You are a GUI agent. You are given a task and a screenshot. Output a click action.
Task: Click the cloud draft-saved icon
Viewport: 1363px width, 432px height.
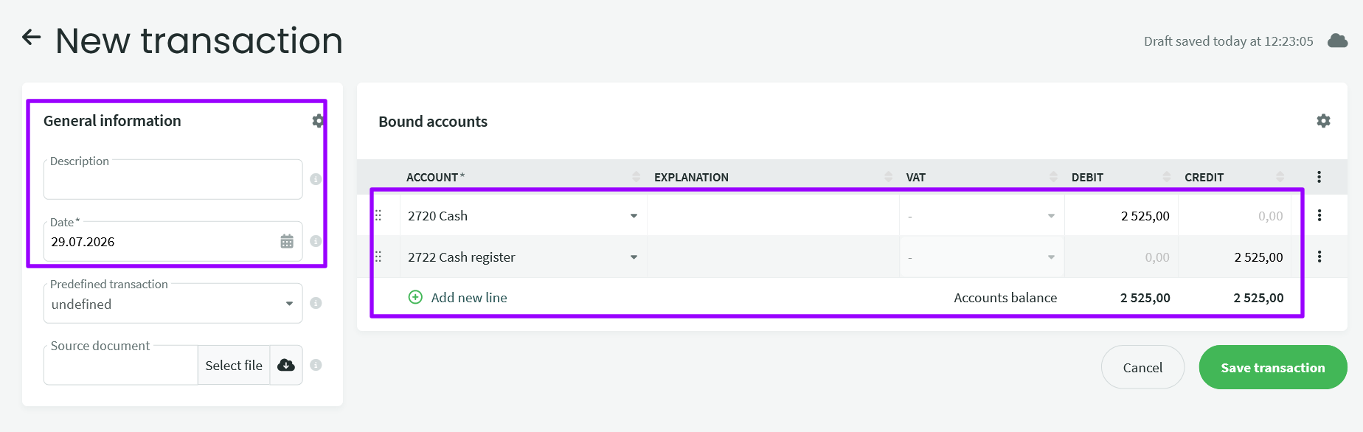pos(1338,41)
